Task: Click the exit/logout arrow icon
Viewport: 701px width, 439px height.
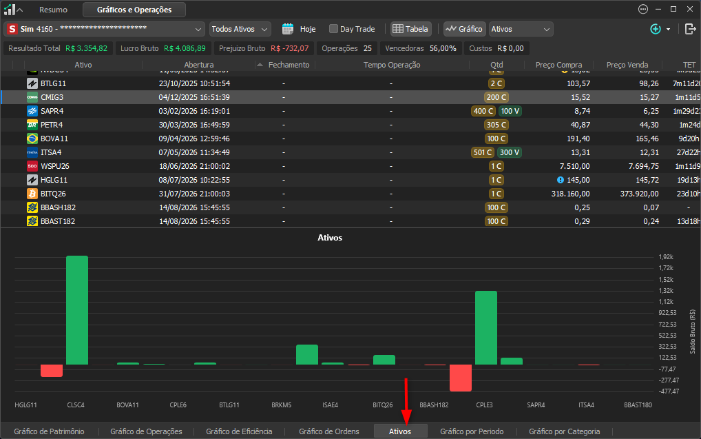Action: [690, 29]
